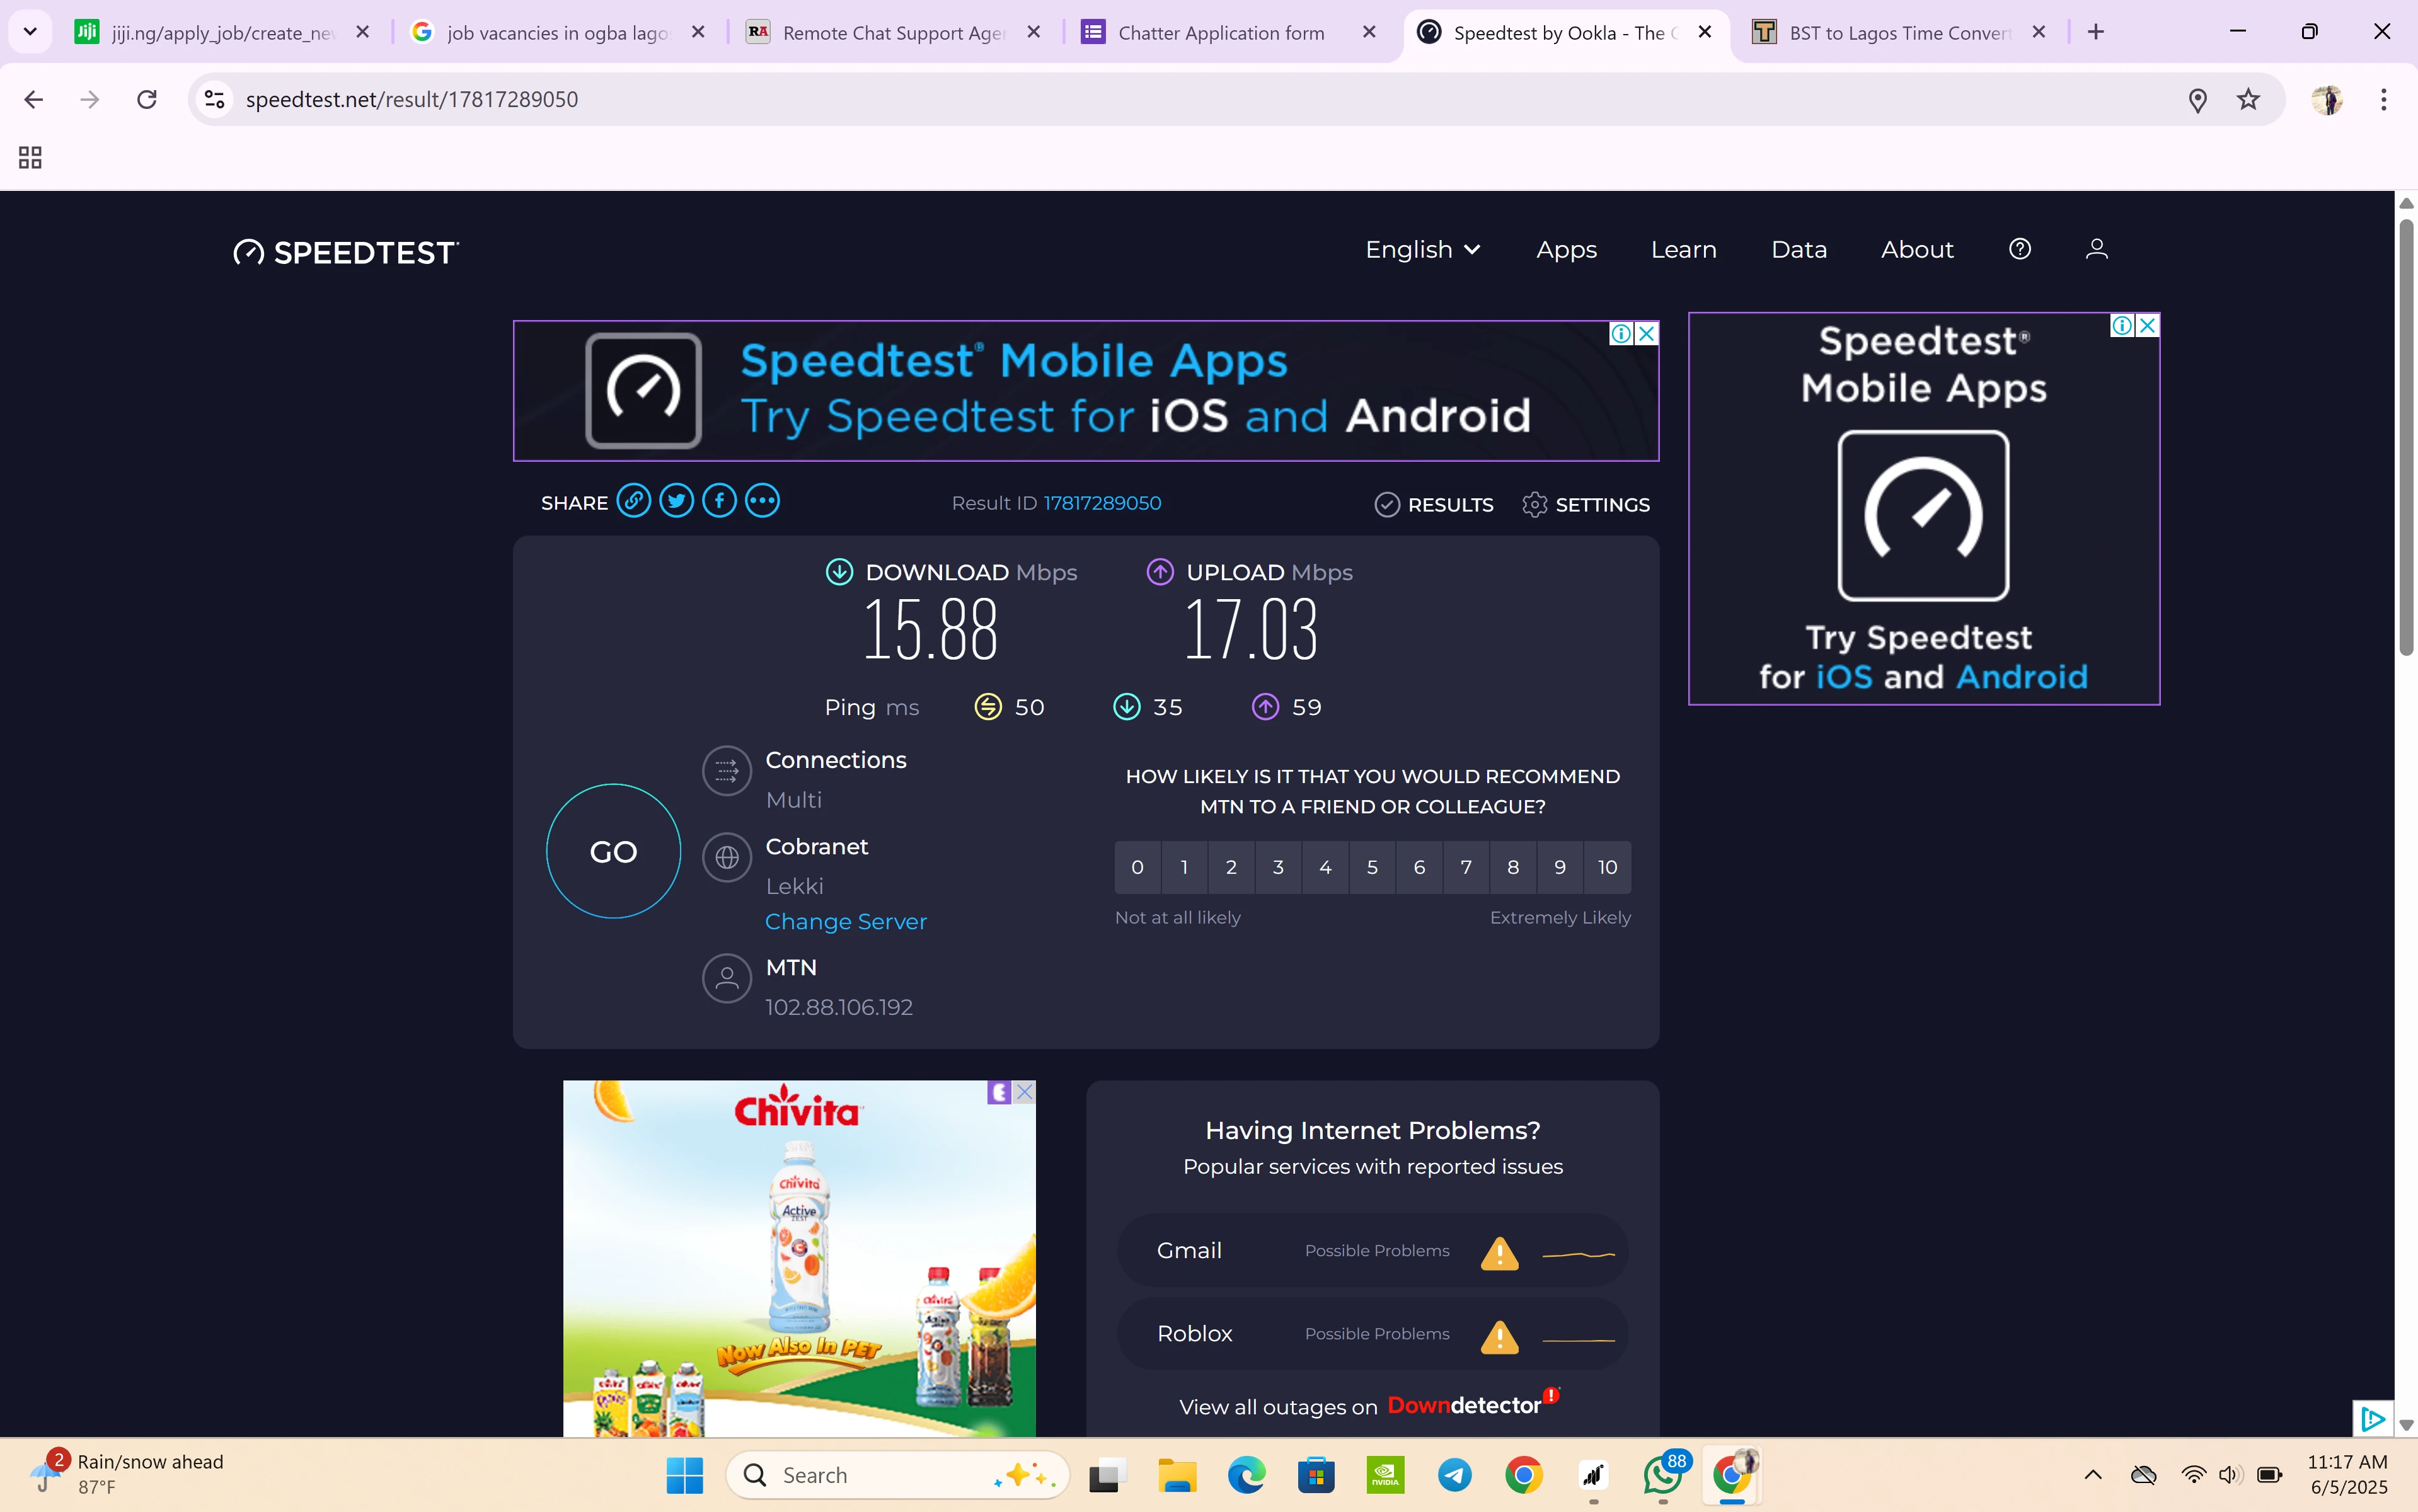This screenshot has height=1512, width=2418.
Task: Select rating 10 in the MTN survey
Action: coord(1607,867)
